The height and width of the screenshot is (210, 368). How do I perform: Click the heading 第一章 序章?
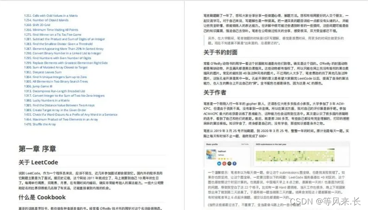37,149
